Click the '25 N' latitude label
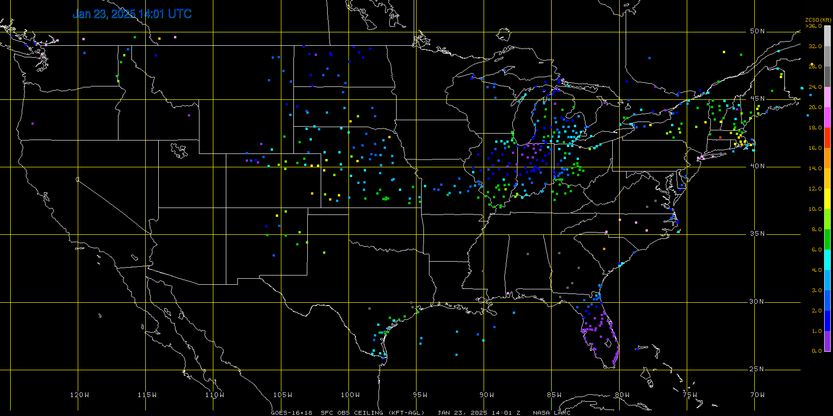This screenshot has width=833, height=416. coord(757,369)
